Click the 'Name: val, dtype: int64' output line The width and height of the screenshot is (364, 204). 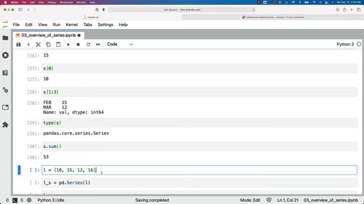(x=73, y=112)
